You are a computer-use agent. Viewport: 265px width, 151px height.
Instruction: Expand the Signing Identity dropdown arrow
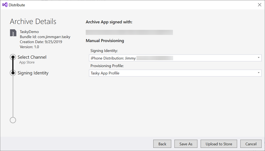[x=258, y=58]
